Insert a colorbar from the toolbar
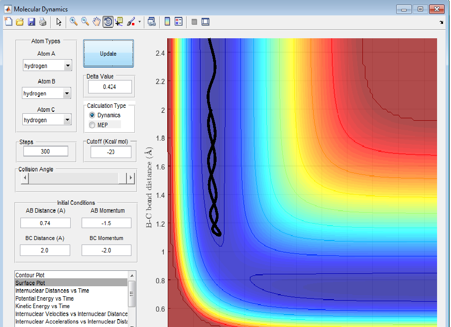 point(167,21)
